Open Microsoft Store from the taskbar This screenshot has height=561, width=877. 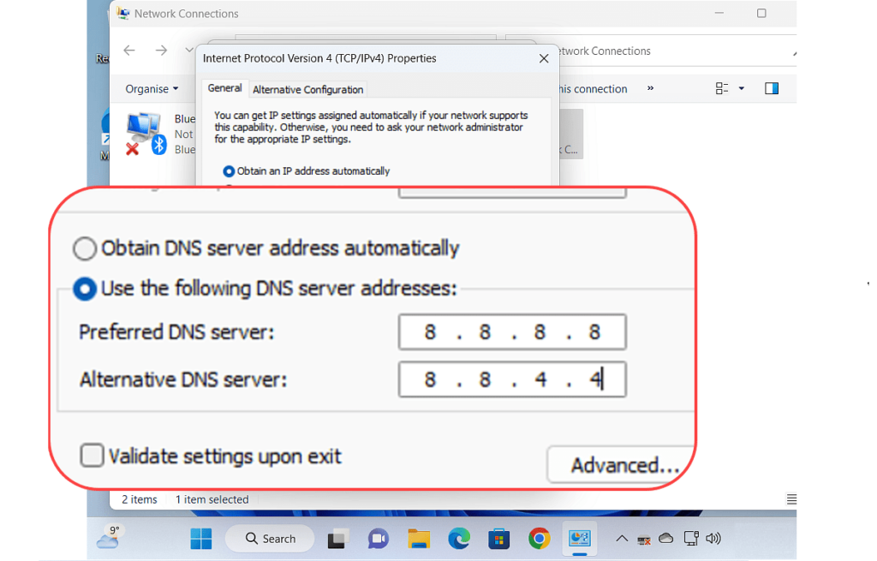(498, 539)
